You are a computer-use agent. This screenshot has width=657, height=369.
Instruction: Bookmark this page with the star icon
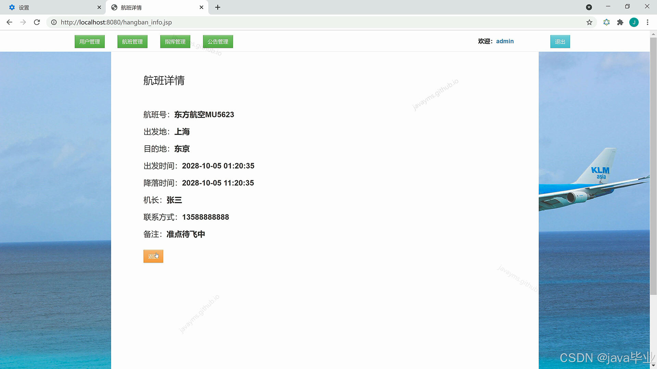[x=589, y=22]
